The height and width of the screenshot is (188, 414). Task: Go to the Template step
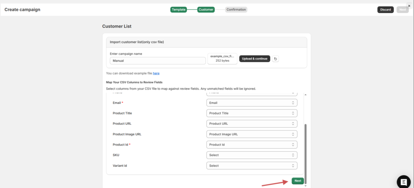pos(178,9)
